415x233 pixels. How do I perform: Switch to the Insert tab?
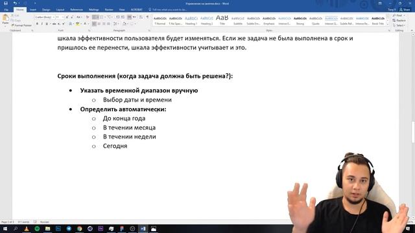(x=33, y=10)
